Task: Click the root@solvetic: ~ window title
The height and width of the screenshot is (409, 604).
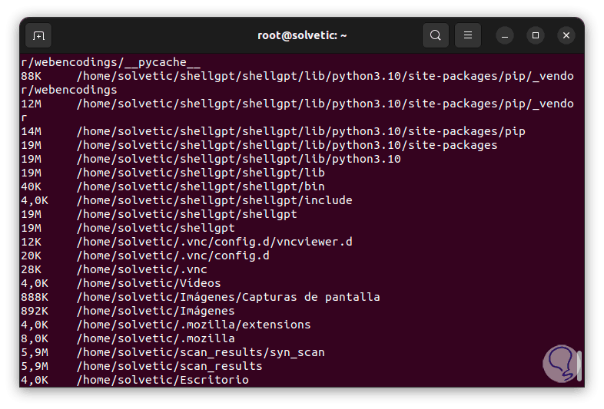Action: click(x=302, y=35)
